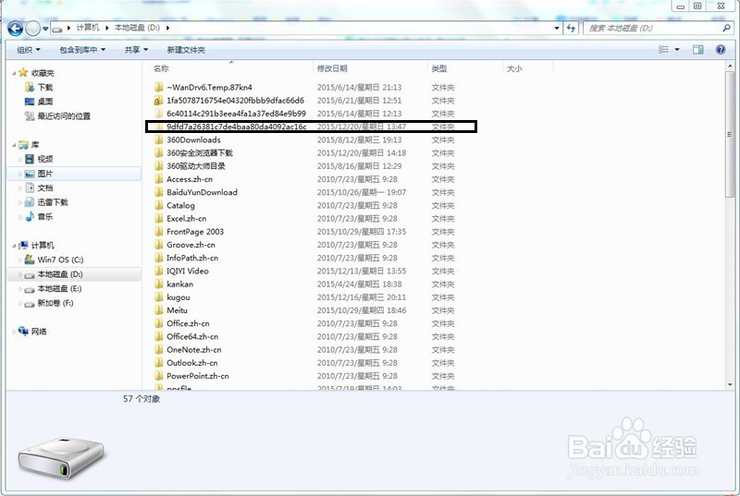
Task: Select 计算机 in the address breadcrumb
Action: 88,28
